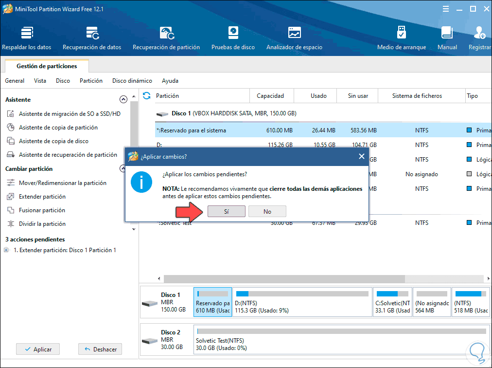Refresh the partition list
This screenshot has height=368, width=492.
[x=146, y=95]
